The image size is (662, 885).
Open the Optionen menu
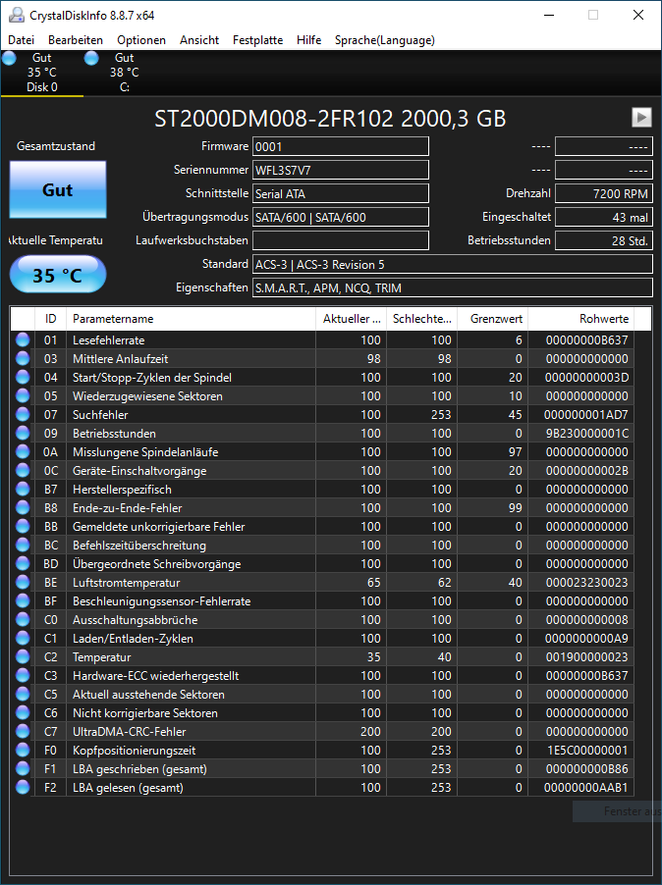[141, 40]
